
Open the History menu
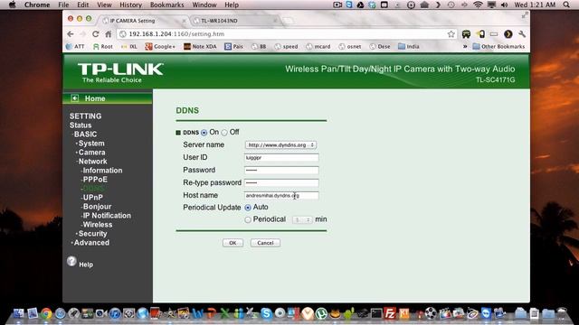pyautogui.click(x=130, y=5)
